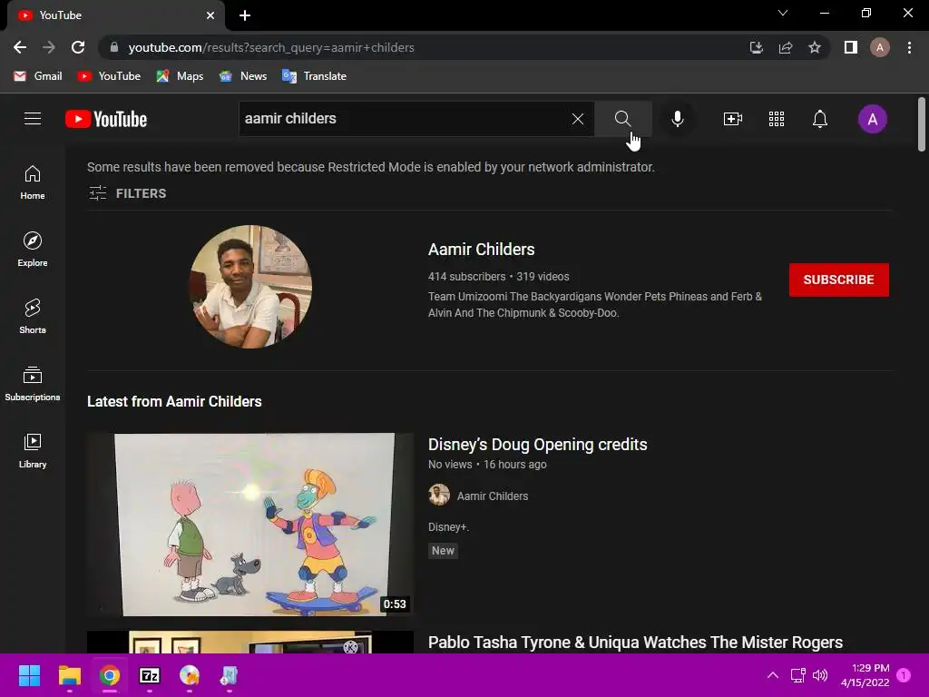Open the Disney's Doug Opening credits title
The height and width of the screenshot is (697, 929).
[x=537, y=445]
